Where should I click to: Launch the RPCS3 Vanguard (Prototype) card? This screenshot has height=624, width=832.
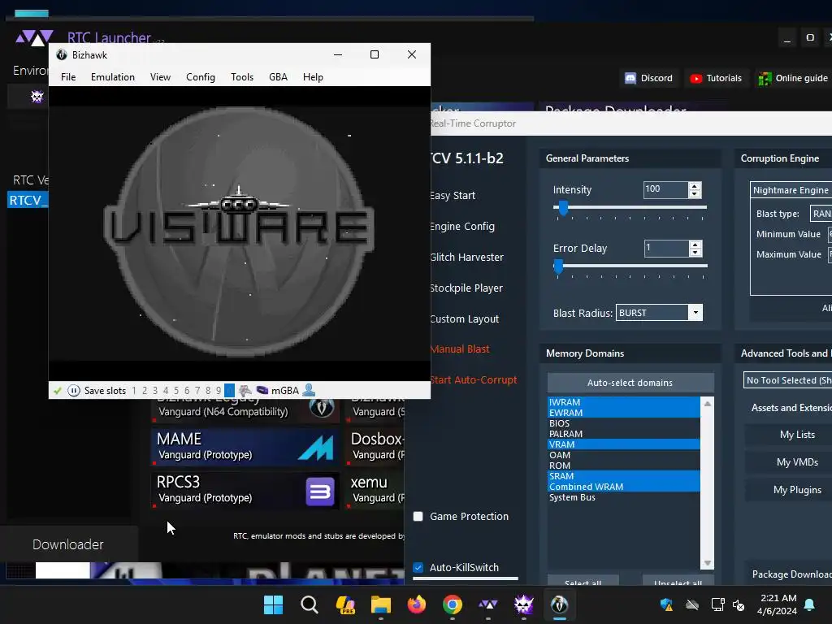point(245,489)
